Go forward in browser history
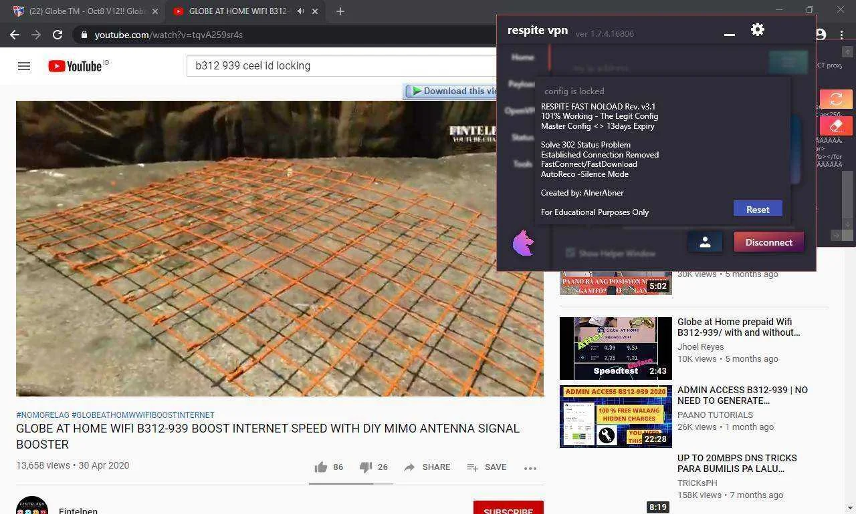The width and height of the screenshot is (856, 514). click(36, 35)
